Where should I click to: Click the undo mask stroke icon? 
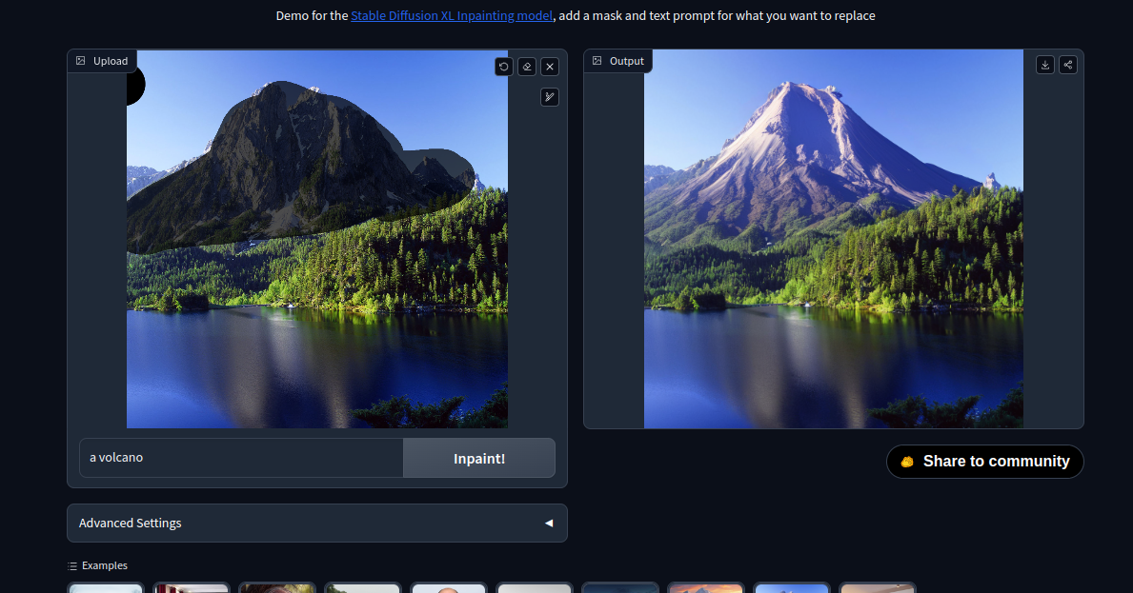pyautogui.click(x=504, y=67)
